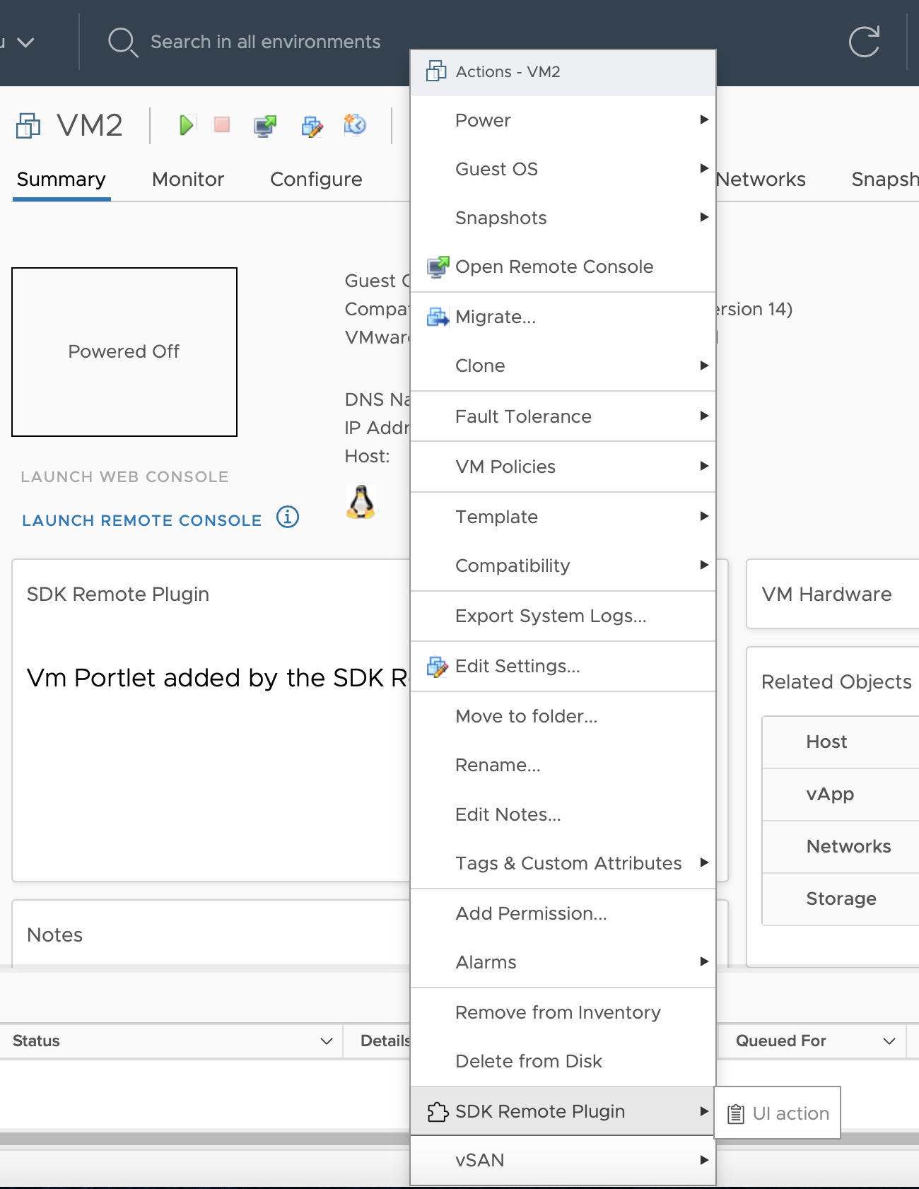Click the Edit Settings menu entry icon
Image resolution: width=919 pixels, height=1189 pixels.
click(x=438, y=666)
